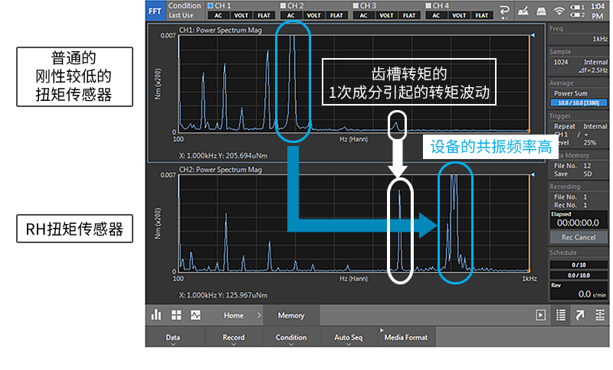Viewport: 613px width, 370px height.
Task: Expand the Record dropdown menu
Action: point(234,338)
